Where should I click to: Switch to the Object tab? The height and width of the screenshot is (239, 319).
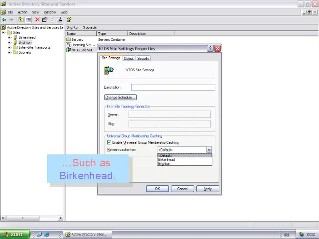129,58
